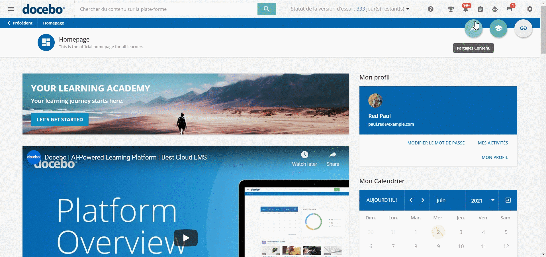The width and height of the screenshot is (546, 257).
Task: Click the Docebo channel avatar on video
Action: (34, 157)
